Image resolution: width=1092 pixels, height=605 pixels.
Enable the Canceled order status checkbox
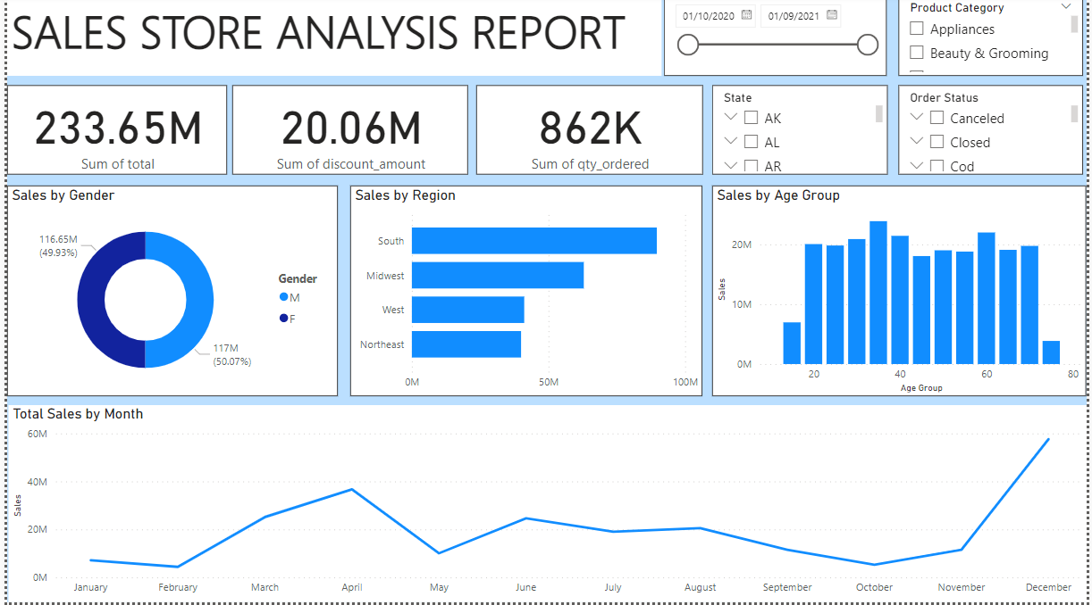coord(937,118)
